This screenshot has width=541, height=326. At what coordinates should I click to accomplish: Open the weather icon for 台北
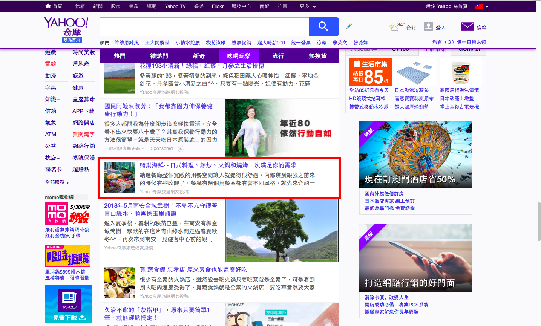[394, 27]
